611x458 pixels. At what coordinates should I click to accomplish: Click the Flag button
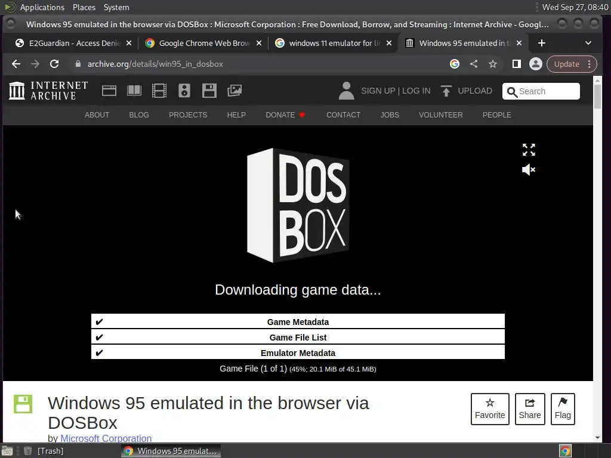coord(563,409)
